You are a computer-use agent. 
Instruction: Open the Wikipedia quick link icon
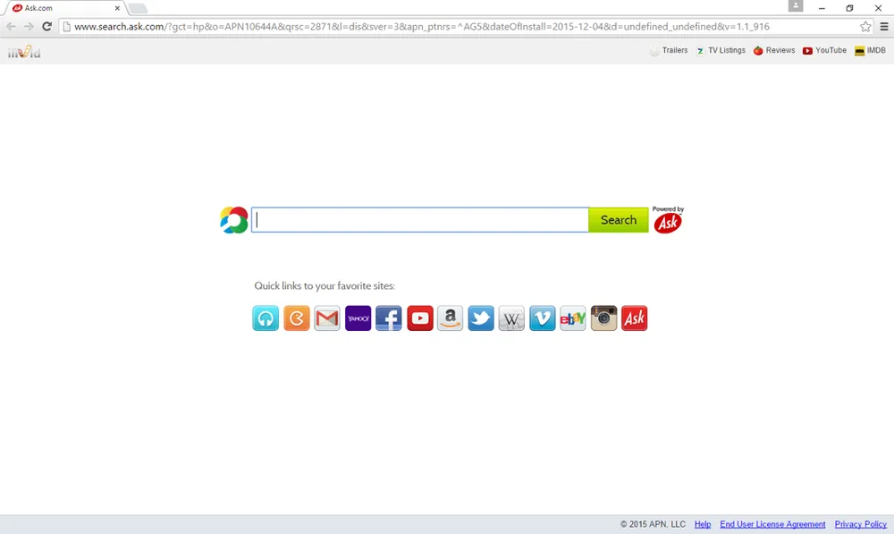[x=511, y=318]
